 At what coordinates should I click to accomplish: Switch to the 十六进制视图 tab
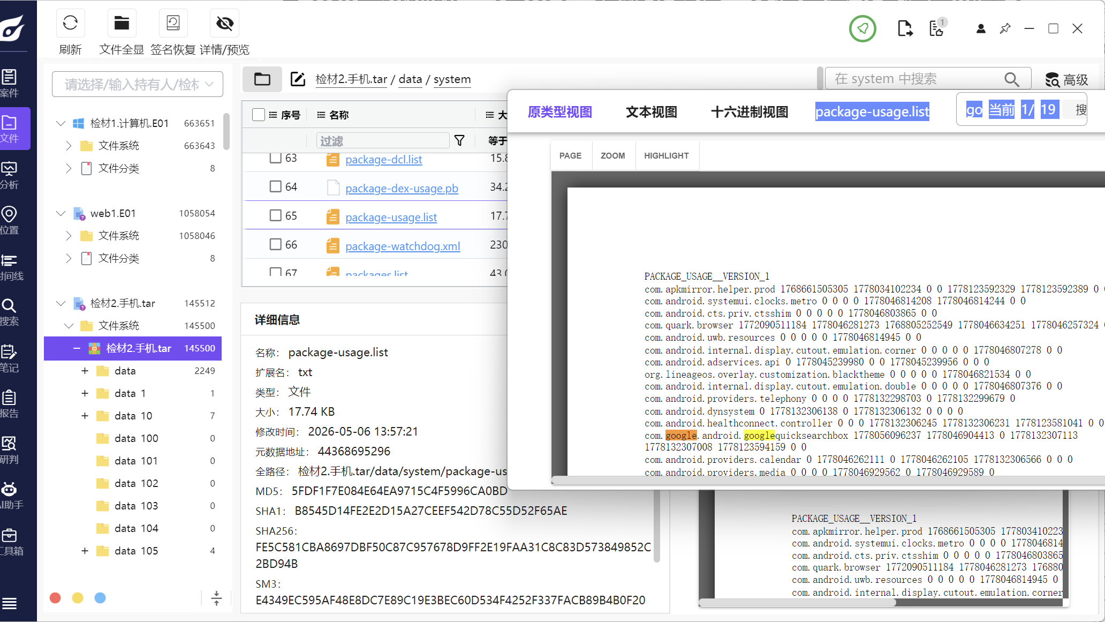750,112
